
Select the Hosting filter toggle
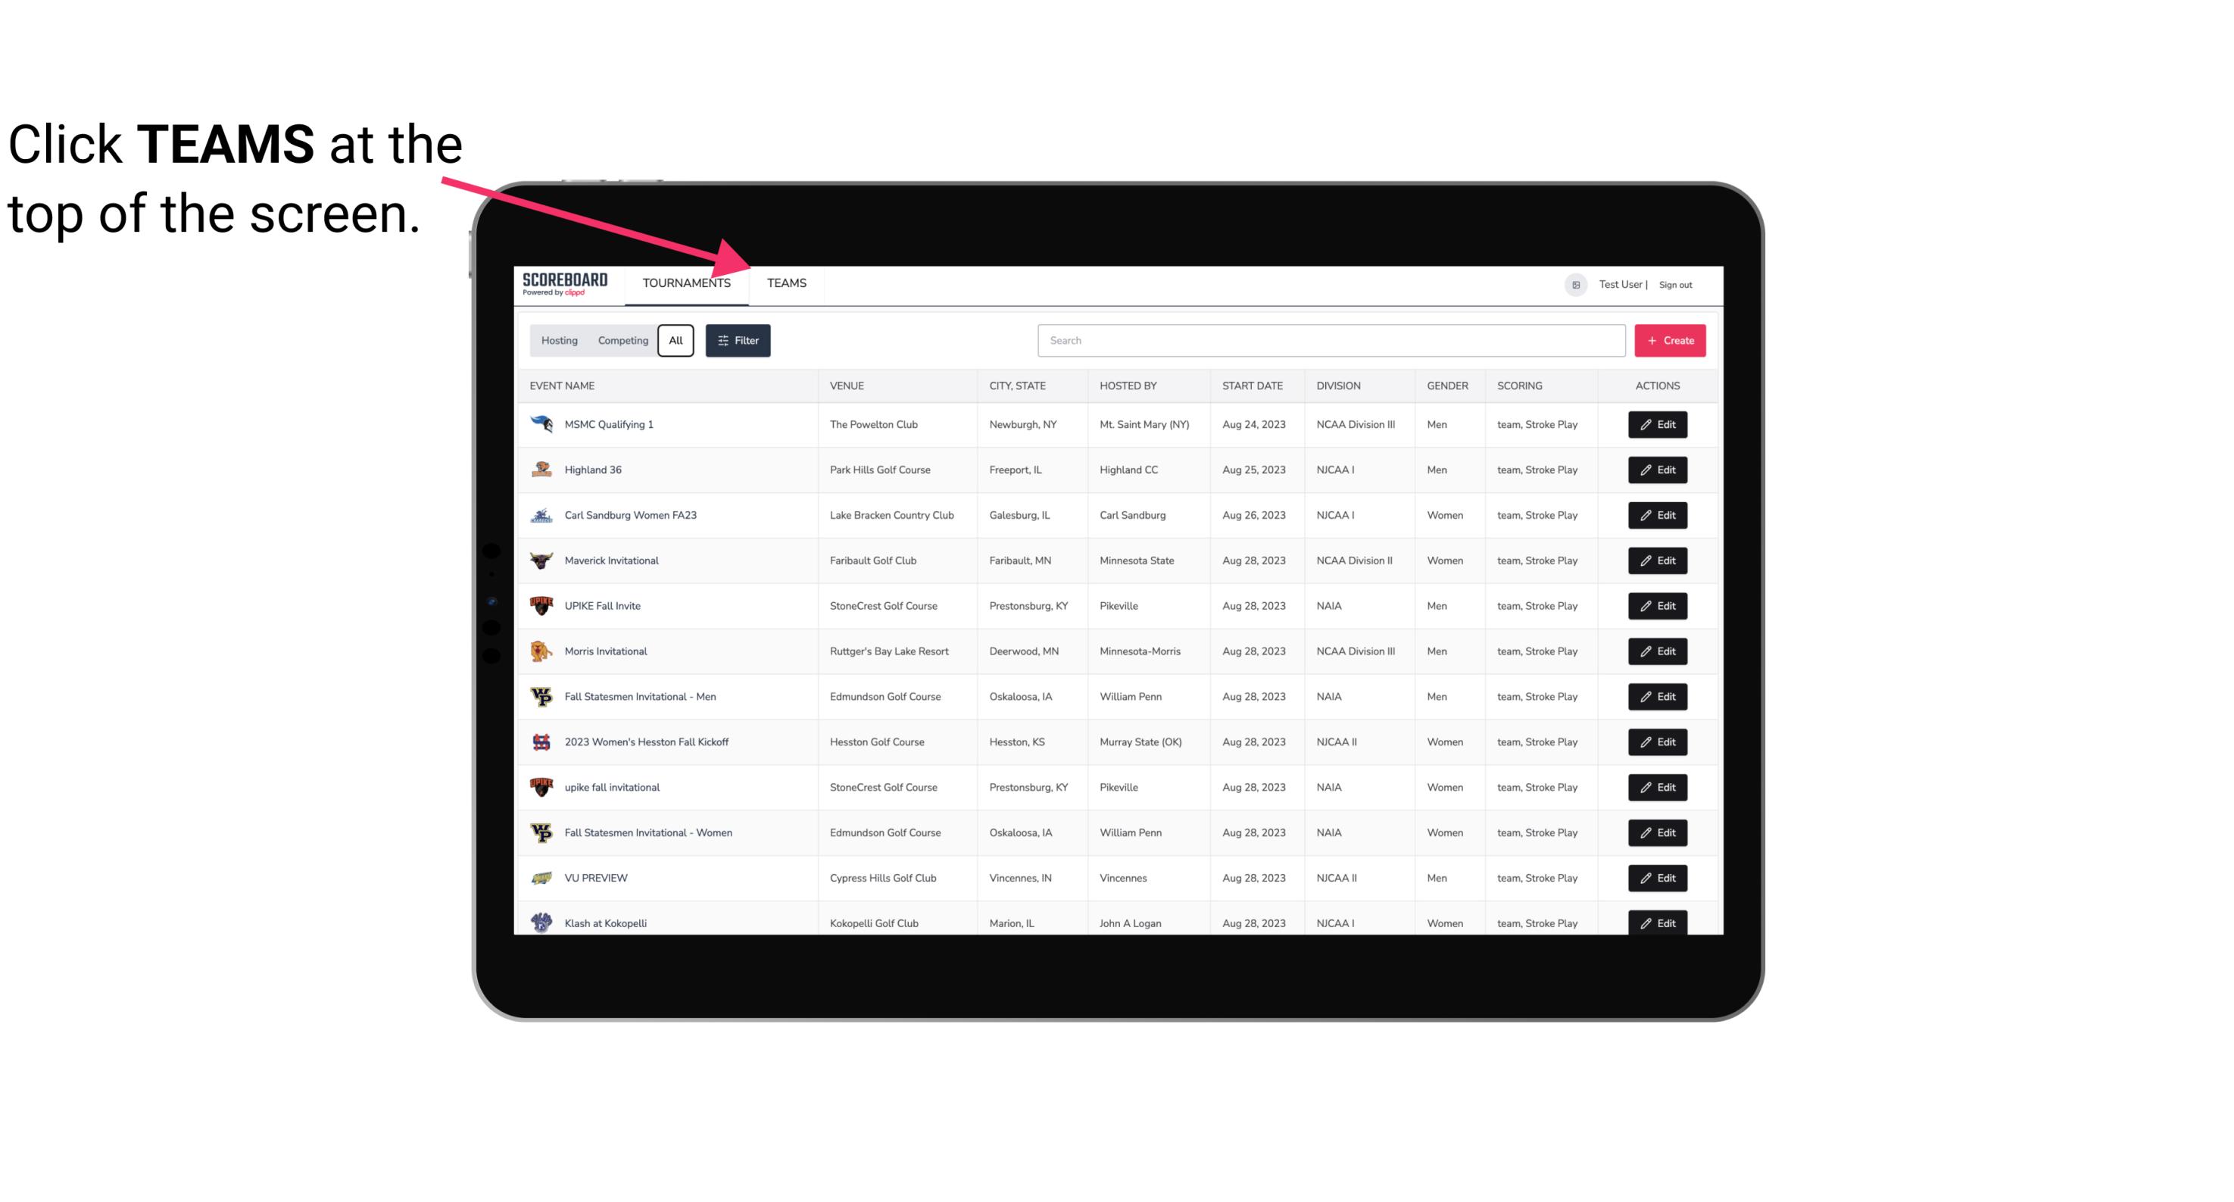(558, 341)
